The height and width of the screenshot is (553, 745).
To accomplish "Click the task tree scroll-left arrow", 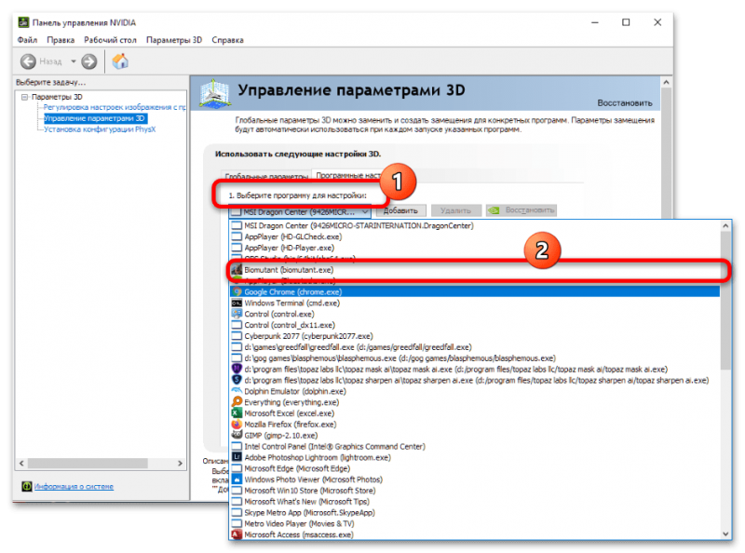I will (21, 464).
